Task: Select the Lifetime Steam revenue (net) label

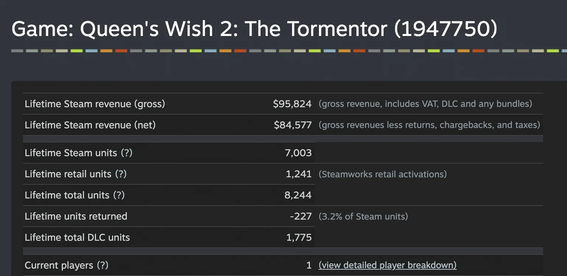Action: tap(90, 125)
